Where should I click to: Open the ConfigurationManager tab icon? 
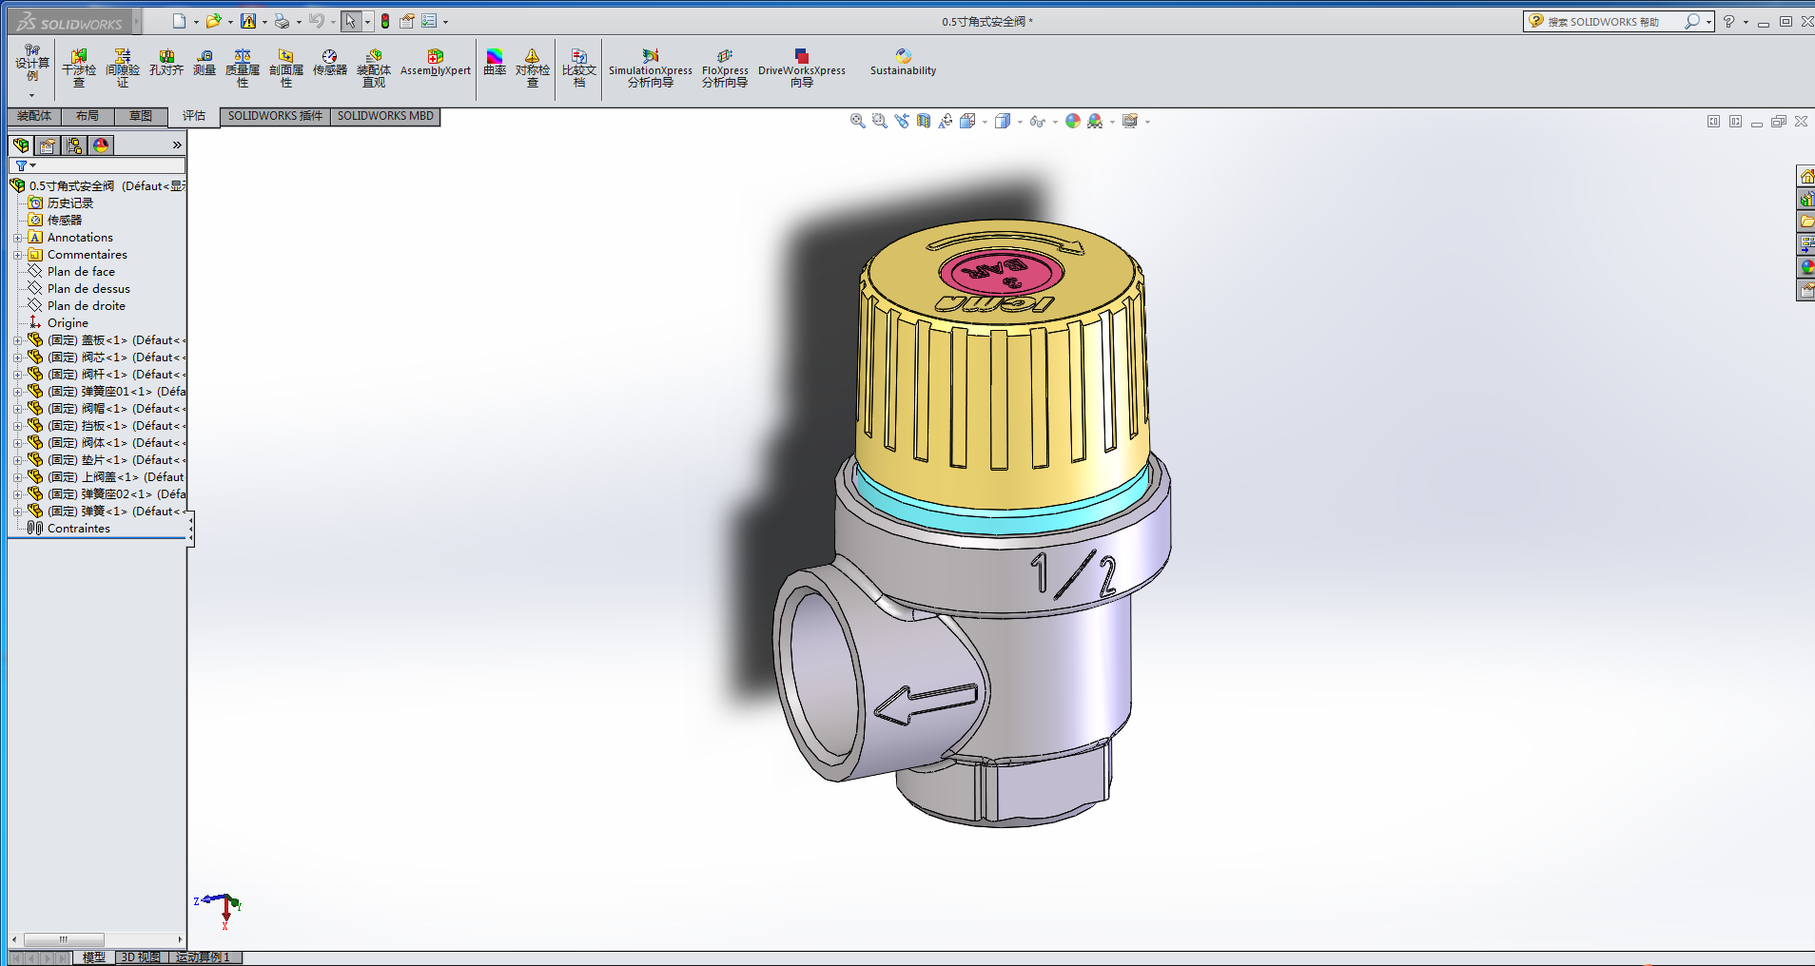pyautogui.click(x=74, y=145)
